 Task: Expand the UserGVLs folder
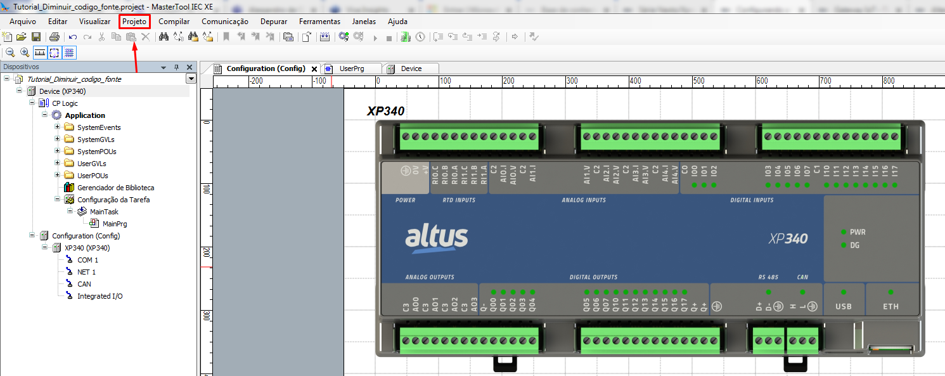pos(58,164)
